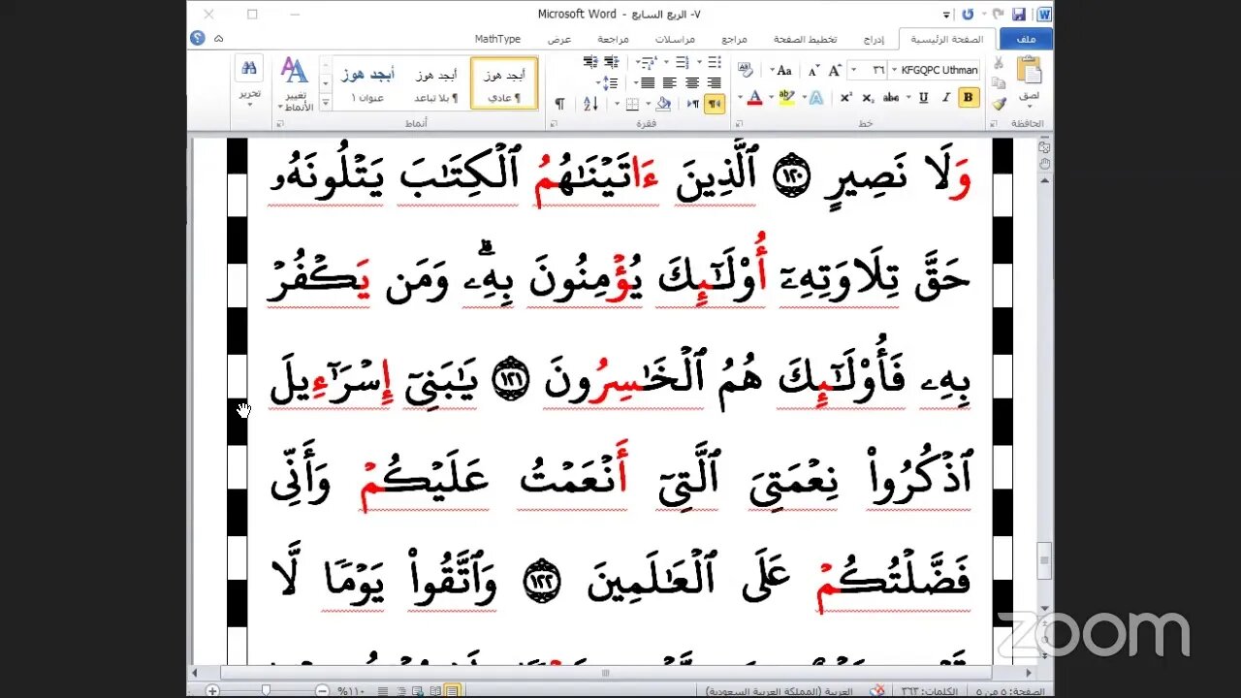Increase indent in paragraph group

591,62
